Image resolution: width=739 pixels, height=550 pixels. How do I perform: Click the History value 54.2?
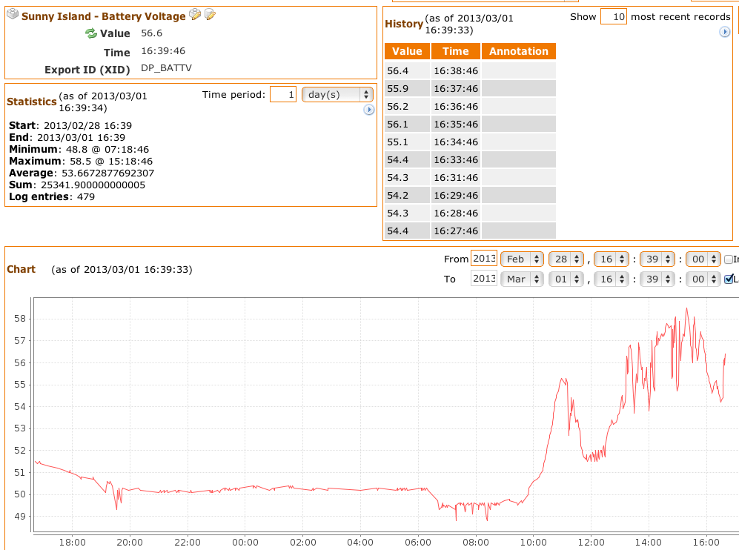point(398,196)
